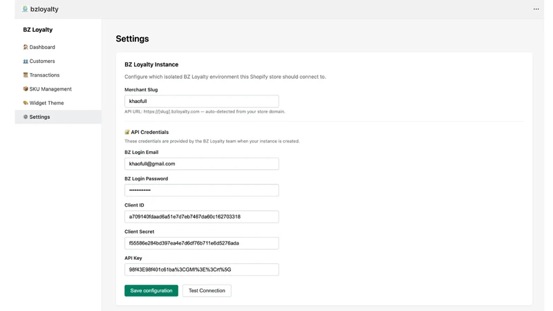Screen dimensions: 553x311
Task: Click the Merchant Slug label
Action: click(x=141, y=90)
